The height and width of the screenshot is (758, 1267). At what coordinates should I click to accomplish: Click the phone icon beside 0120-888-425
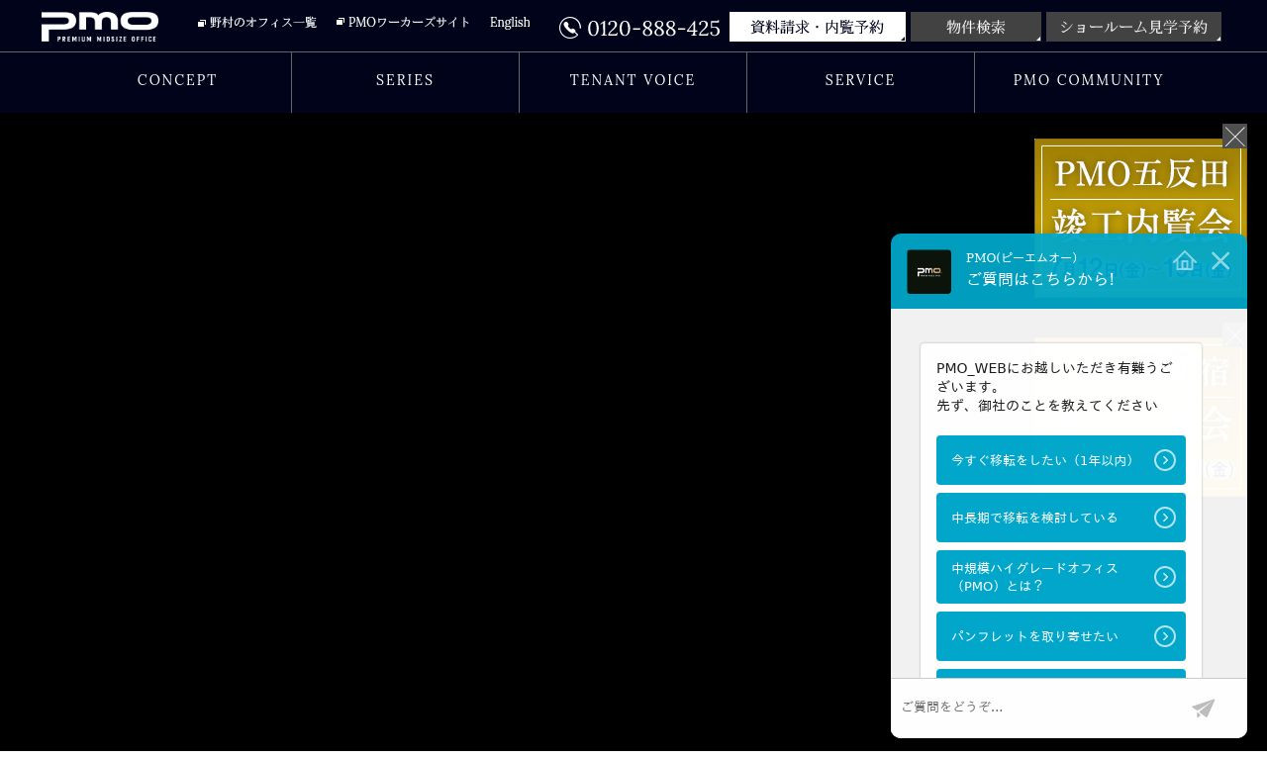[x=570, y=28]
